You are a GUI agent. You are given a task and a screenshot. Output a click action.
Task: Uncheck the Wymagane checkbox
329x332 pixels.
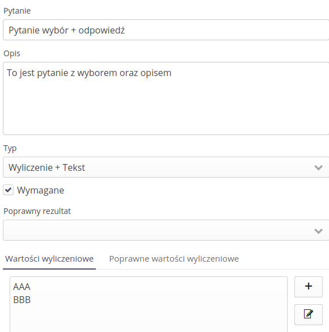9,190
